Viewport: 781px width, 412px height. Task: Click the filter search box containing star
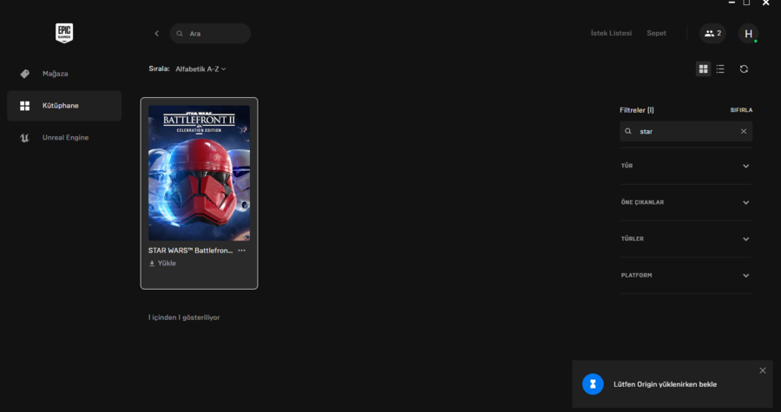click(686, 131)
